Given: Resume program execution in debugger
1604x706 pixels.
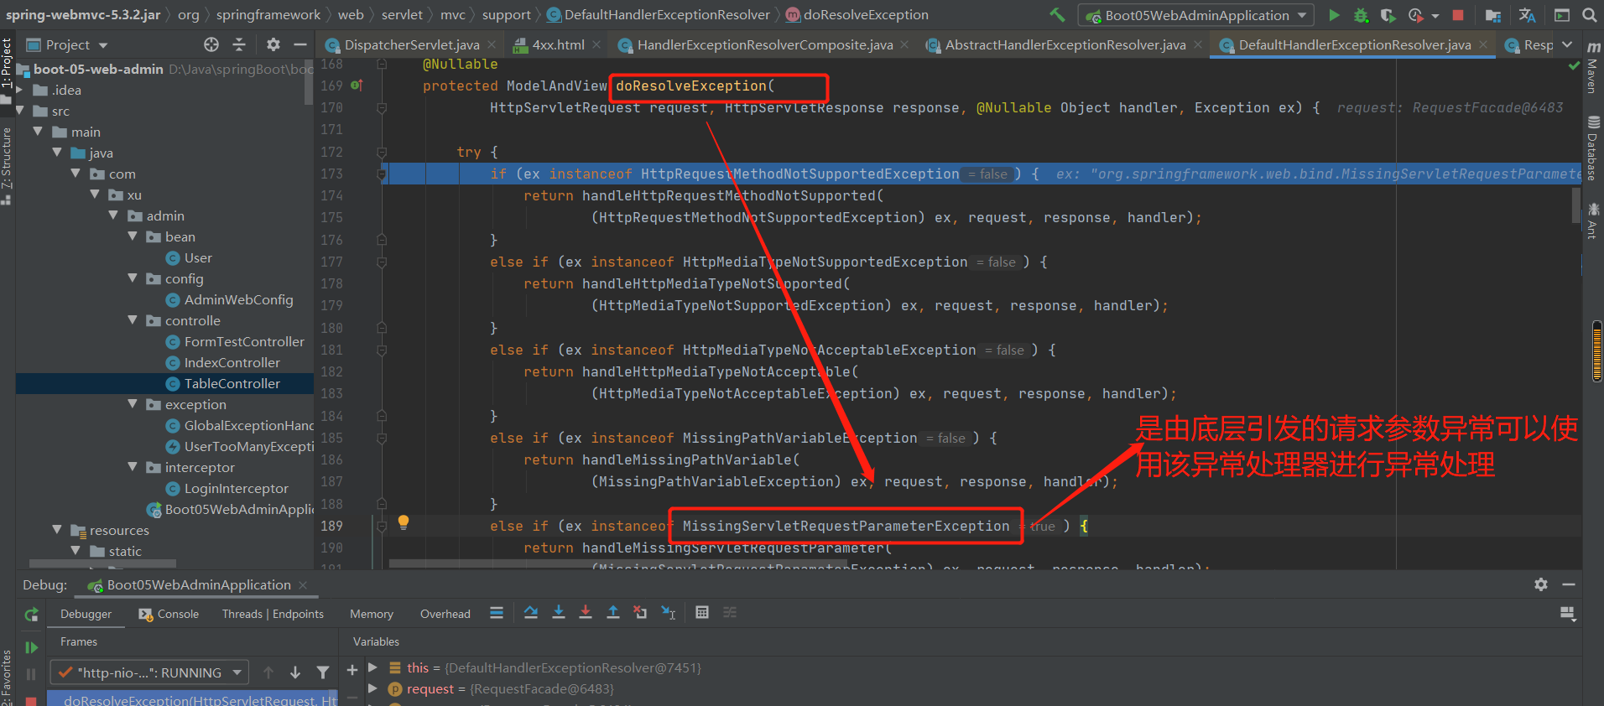Looking at the screenshot, I should (x=31, y=647).
